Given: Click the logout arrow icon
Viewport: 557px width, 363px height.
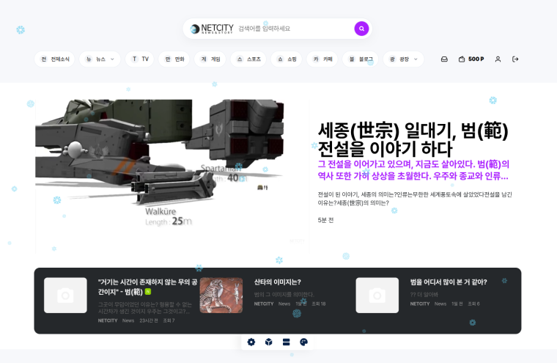Looking at the screenshot, I should tap(515, 59).
